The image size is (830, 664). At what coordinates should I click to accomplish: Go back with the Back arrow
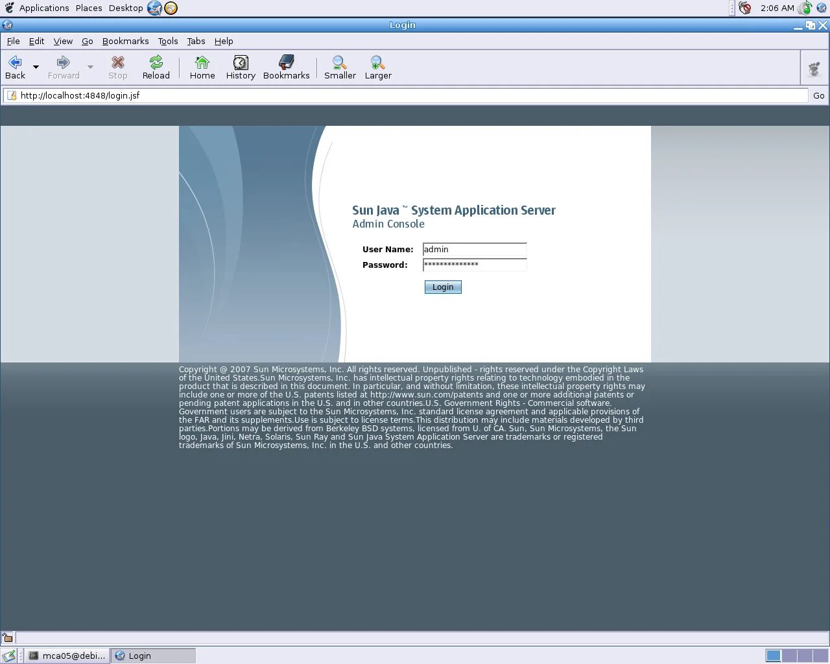point(15,67)
